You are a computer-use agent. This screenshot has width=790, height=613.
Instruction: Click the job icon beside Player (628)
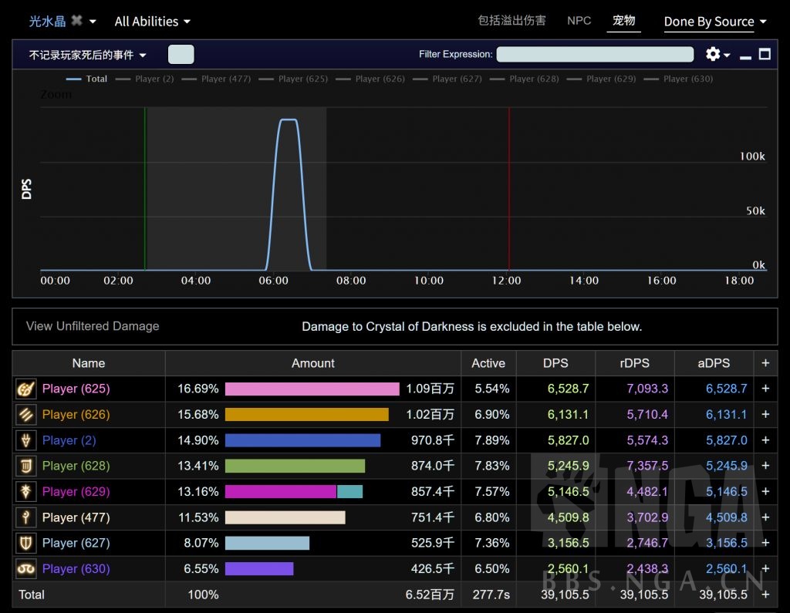pos(26,466)
